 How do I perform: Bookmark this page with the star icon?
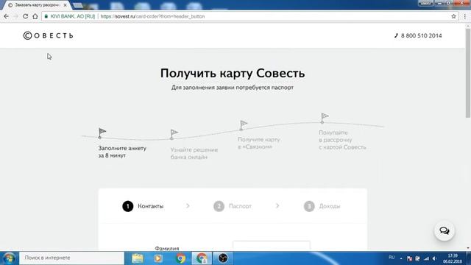tap(453, 16)
